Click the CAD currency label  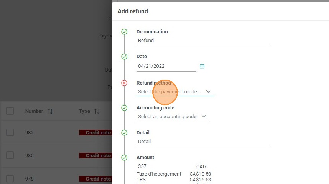point(201,166)
